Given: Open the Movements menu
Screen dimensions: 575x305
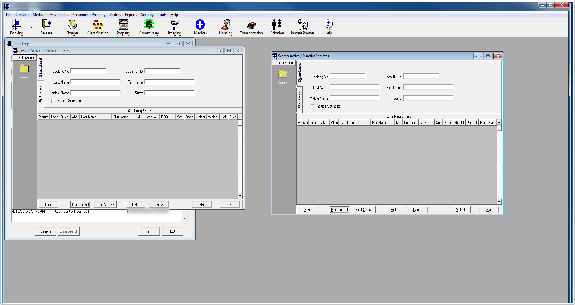Looking at the screenshot, I should point(59,15).
